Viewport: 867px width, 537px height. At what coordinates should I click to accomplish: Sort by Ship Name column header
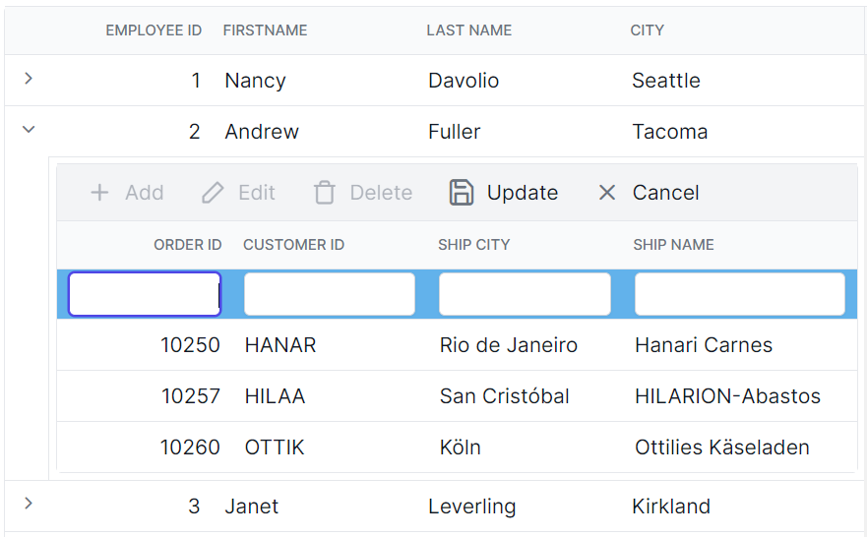coord(673,245)
